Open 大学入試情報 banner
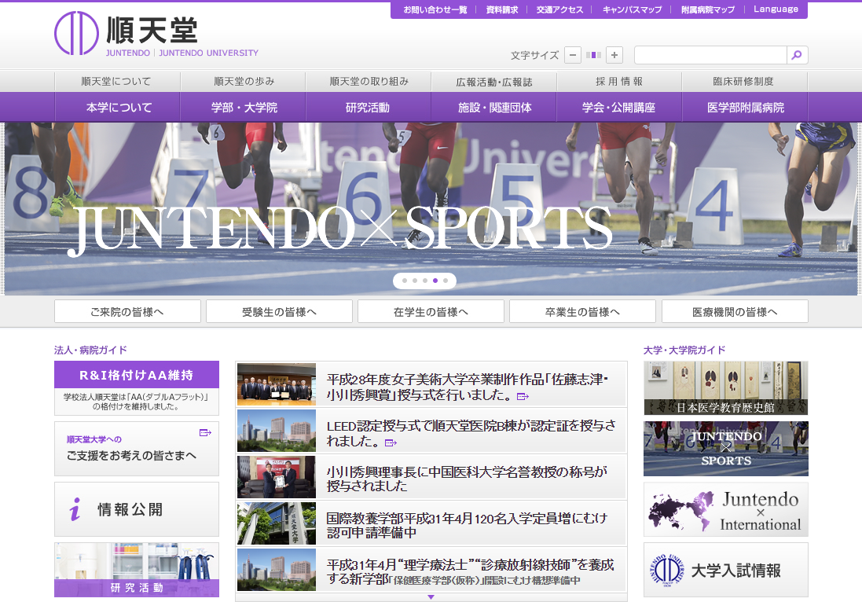This screenshot has height=602, width=862. [725, 570]
